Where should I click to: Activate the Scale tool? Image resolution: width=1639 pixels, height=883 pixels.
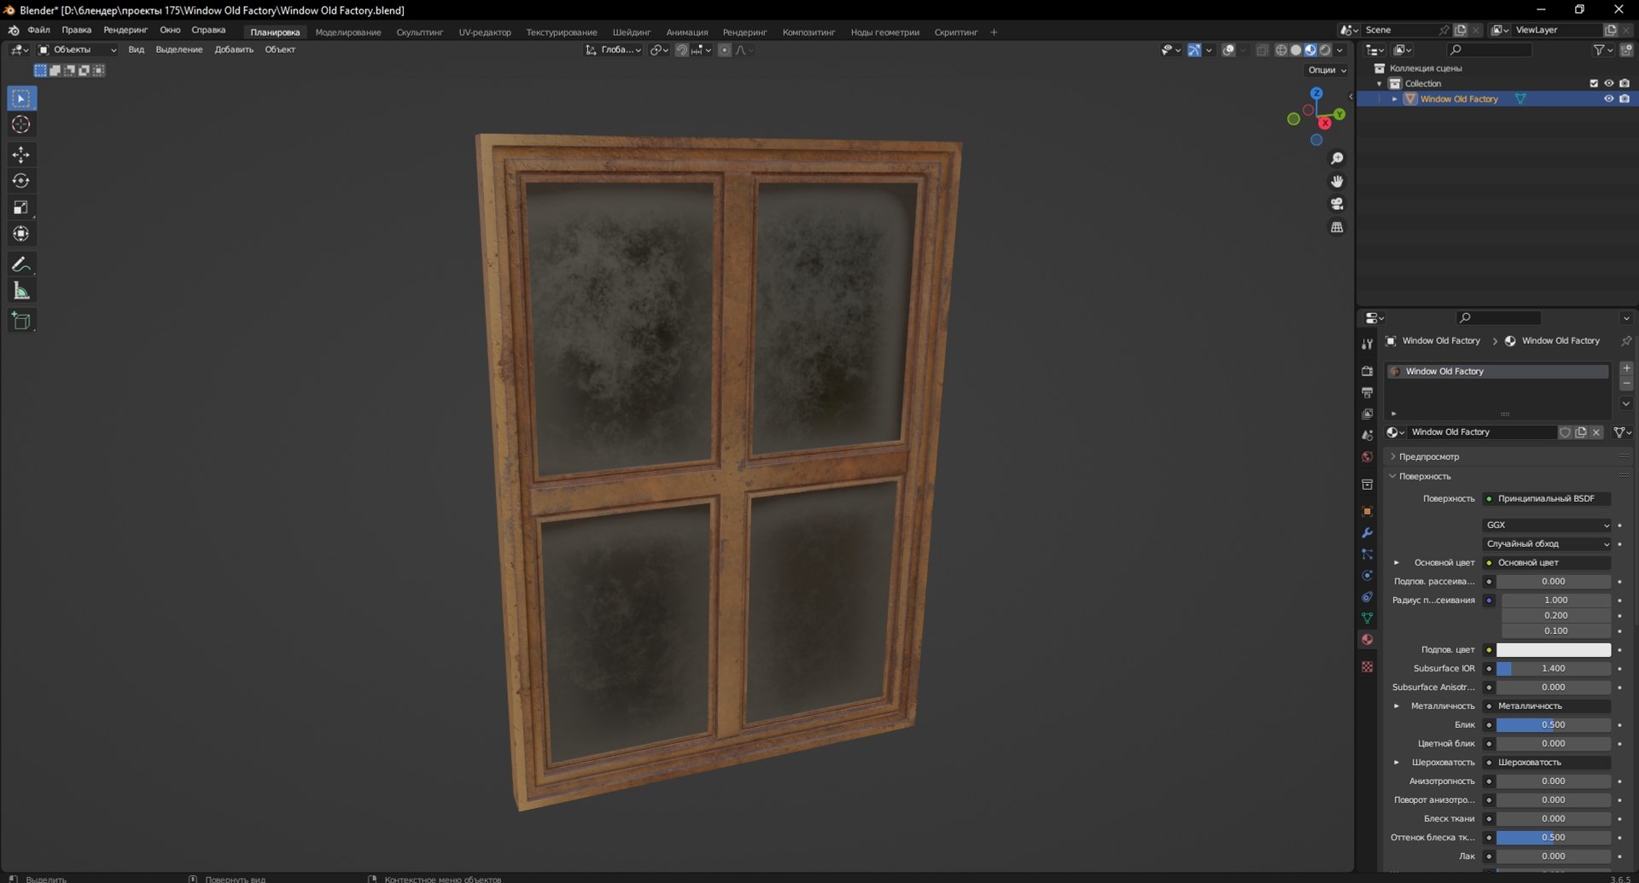click(x=21, y=207)
